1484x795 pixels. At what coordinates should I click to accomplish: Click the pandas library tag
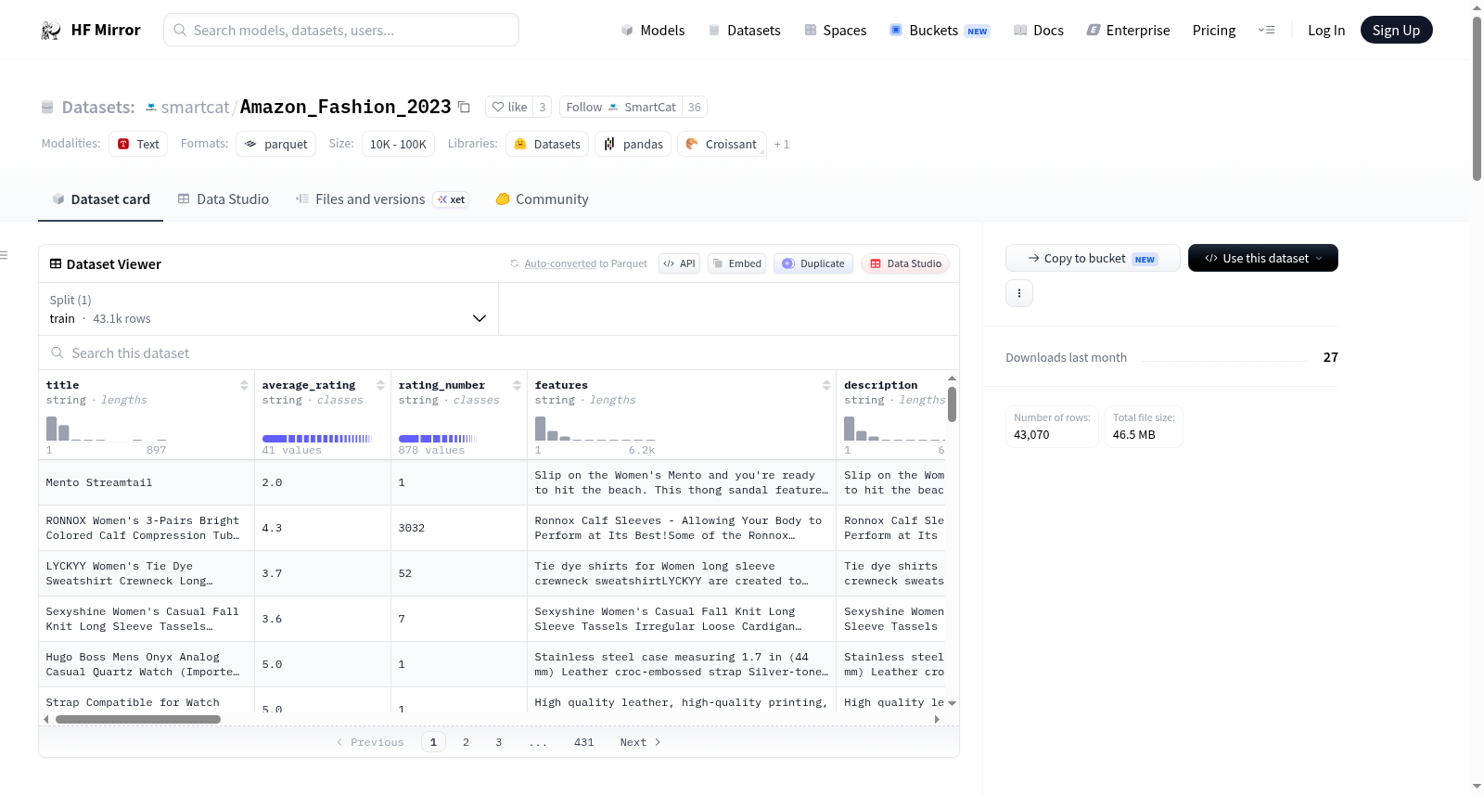pos(633,144)
